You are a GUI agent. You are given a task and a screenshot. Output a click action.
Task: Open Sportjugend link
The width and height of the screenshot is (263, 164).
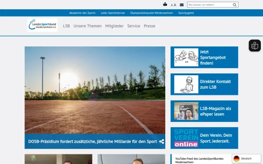point(186,13)
